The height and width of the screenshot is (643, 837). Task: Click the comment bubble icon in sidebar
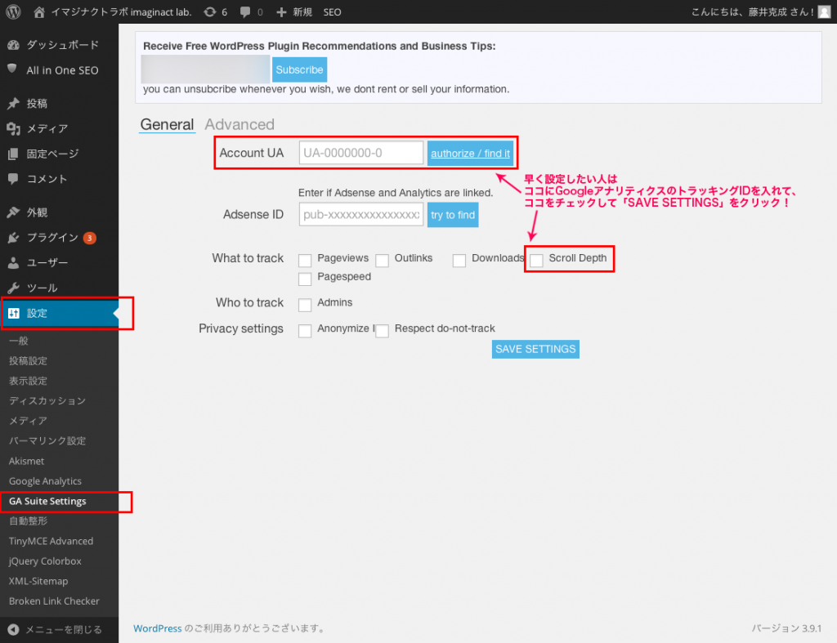coord(13,179)
